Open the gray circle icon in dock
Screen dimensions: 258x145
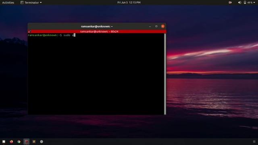[42, 141]
